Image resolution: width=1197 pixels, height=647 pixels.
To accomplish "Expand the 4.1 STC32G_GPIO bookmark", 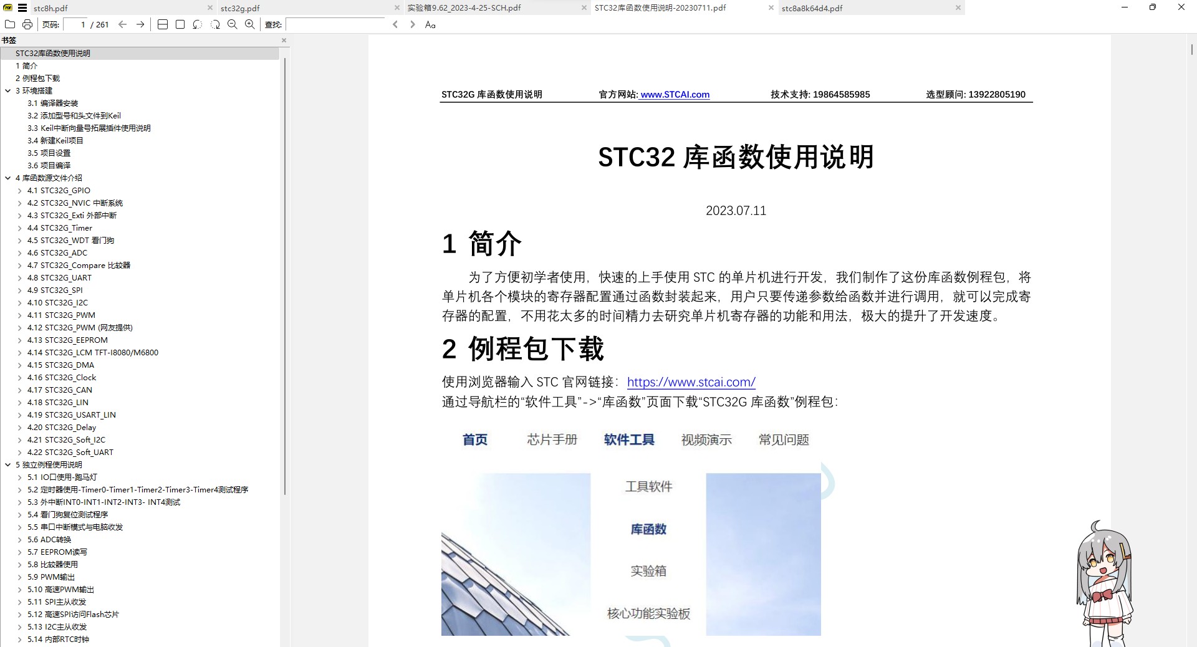I will tap(20, 191).
